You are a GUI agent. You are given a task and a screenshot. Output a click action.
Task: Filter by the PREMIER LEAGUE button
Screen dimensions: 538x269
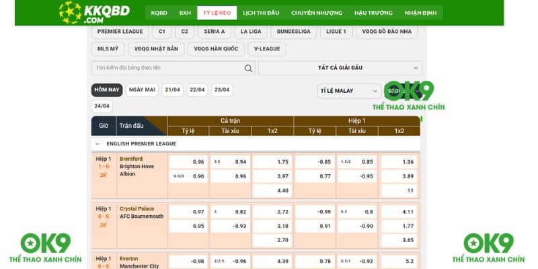pyautogui.click(x=119, y=32)
